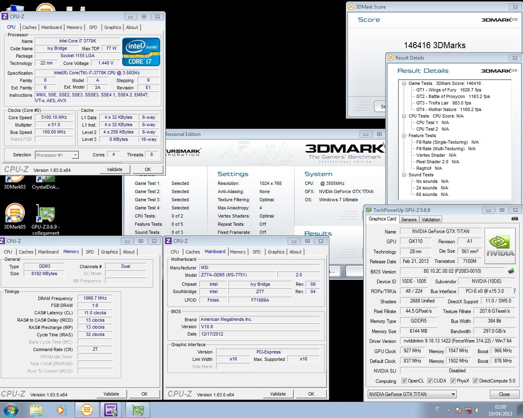Click the Intel Core i7 logo in CPU-Z
The width and height of the screenshot is (523, 418).
[x=141, y=52]
